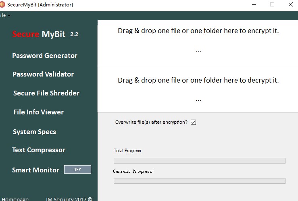The image size is (298, 201).
Task: Toggle the Smart Monitor OFF switch
Action: [77, 170]
